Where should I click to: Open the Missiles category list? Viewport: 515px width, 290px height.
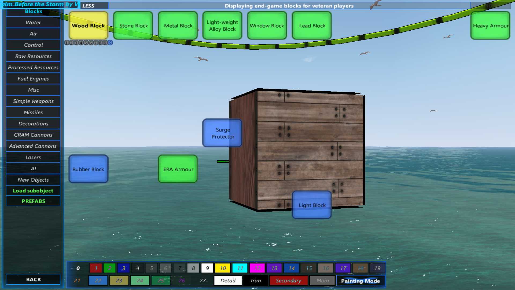pos(33,112)
